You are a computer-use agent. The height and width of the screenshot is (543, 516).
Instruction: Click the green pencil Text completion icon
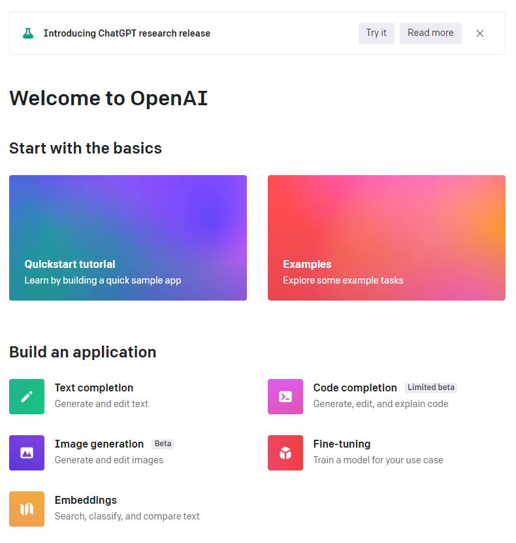click(27, 397)
